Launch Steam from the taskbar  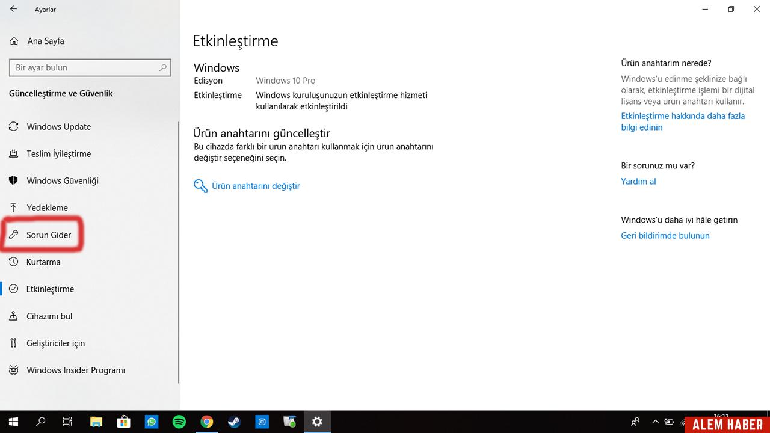234,421
